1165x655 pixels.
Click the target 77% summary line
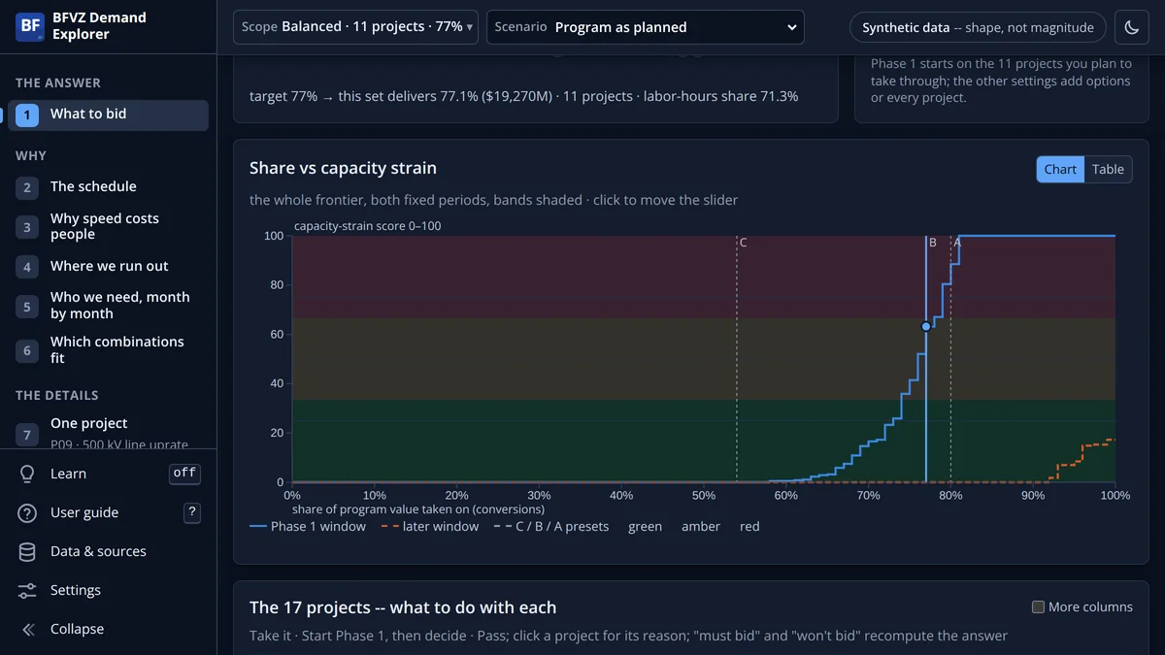524,97
